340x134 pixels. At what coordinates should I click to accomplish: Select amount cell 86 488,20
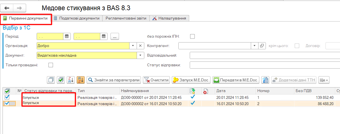point(314,103)
